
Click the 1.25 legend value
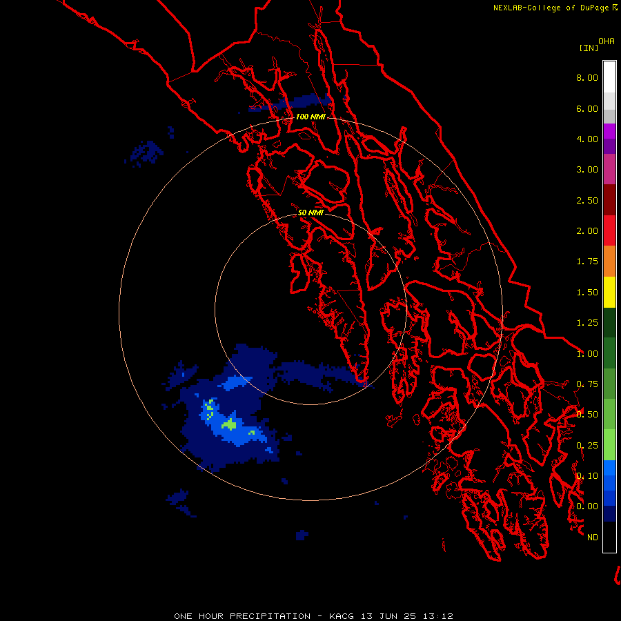point(587,323)
